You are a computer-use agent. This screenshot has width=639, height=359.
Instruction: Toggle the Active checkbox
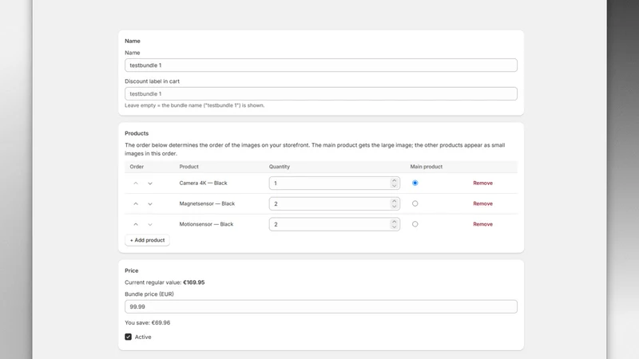pos(129,337)
